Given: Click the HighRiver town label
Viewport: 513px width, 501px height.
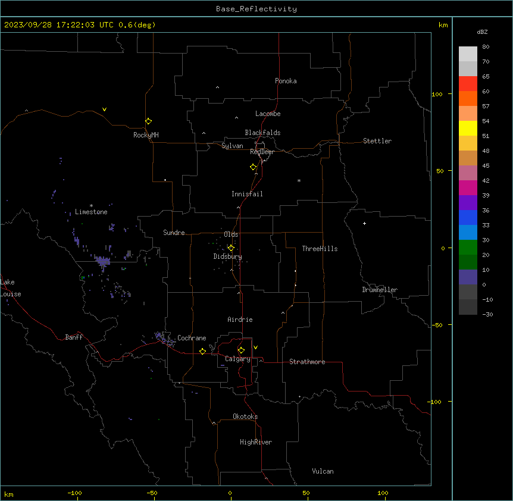Looking at the screenshot, I should 256,442.
